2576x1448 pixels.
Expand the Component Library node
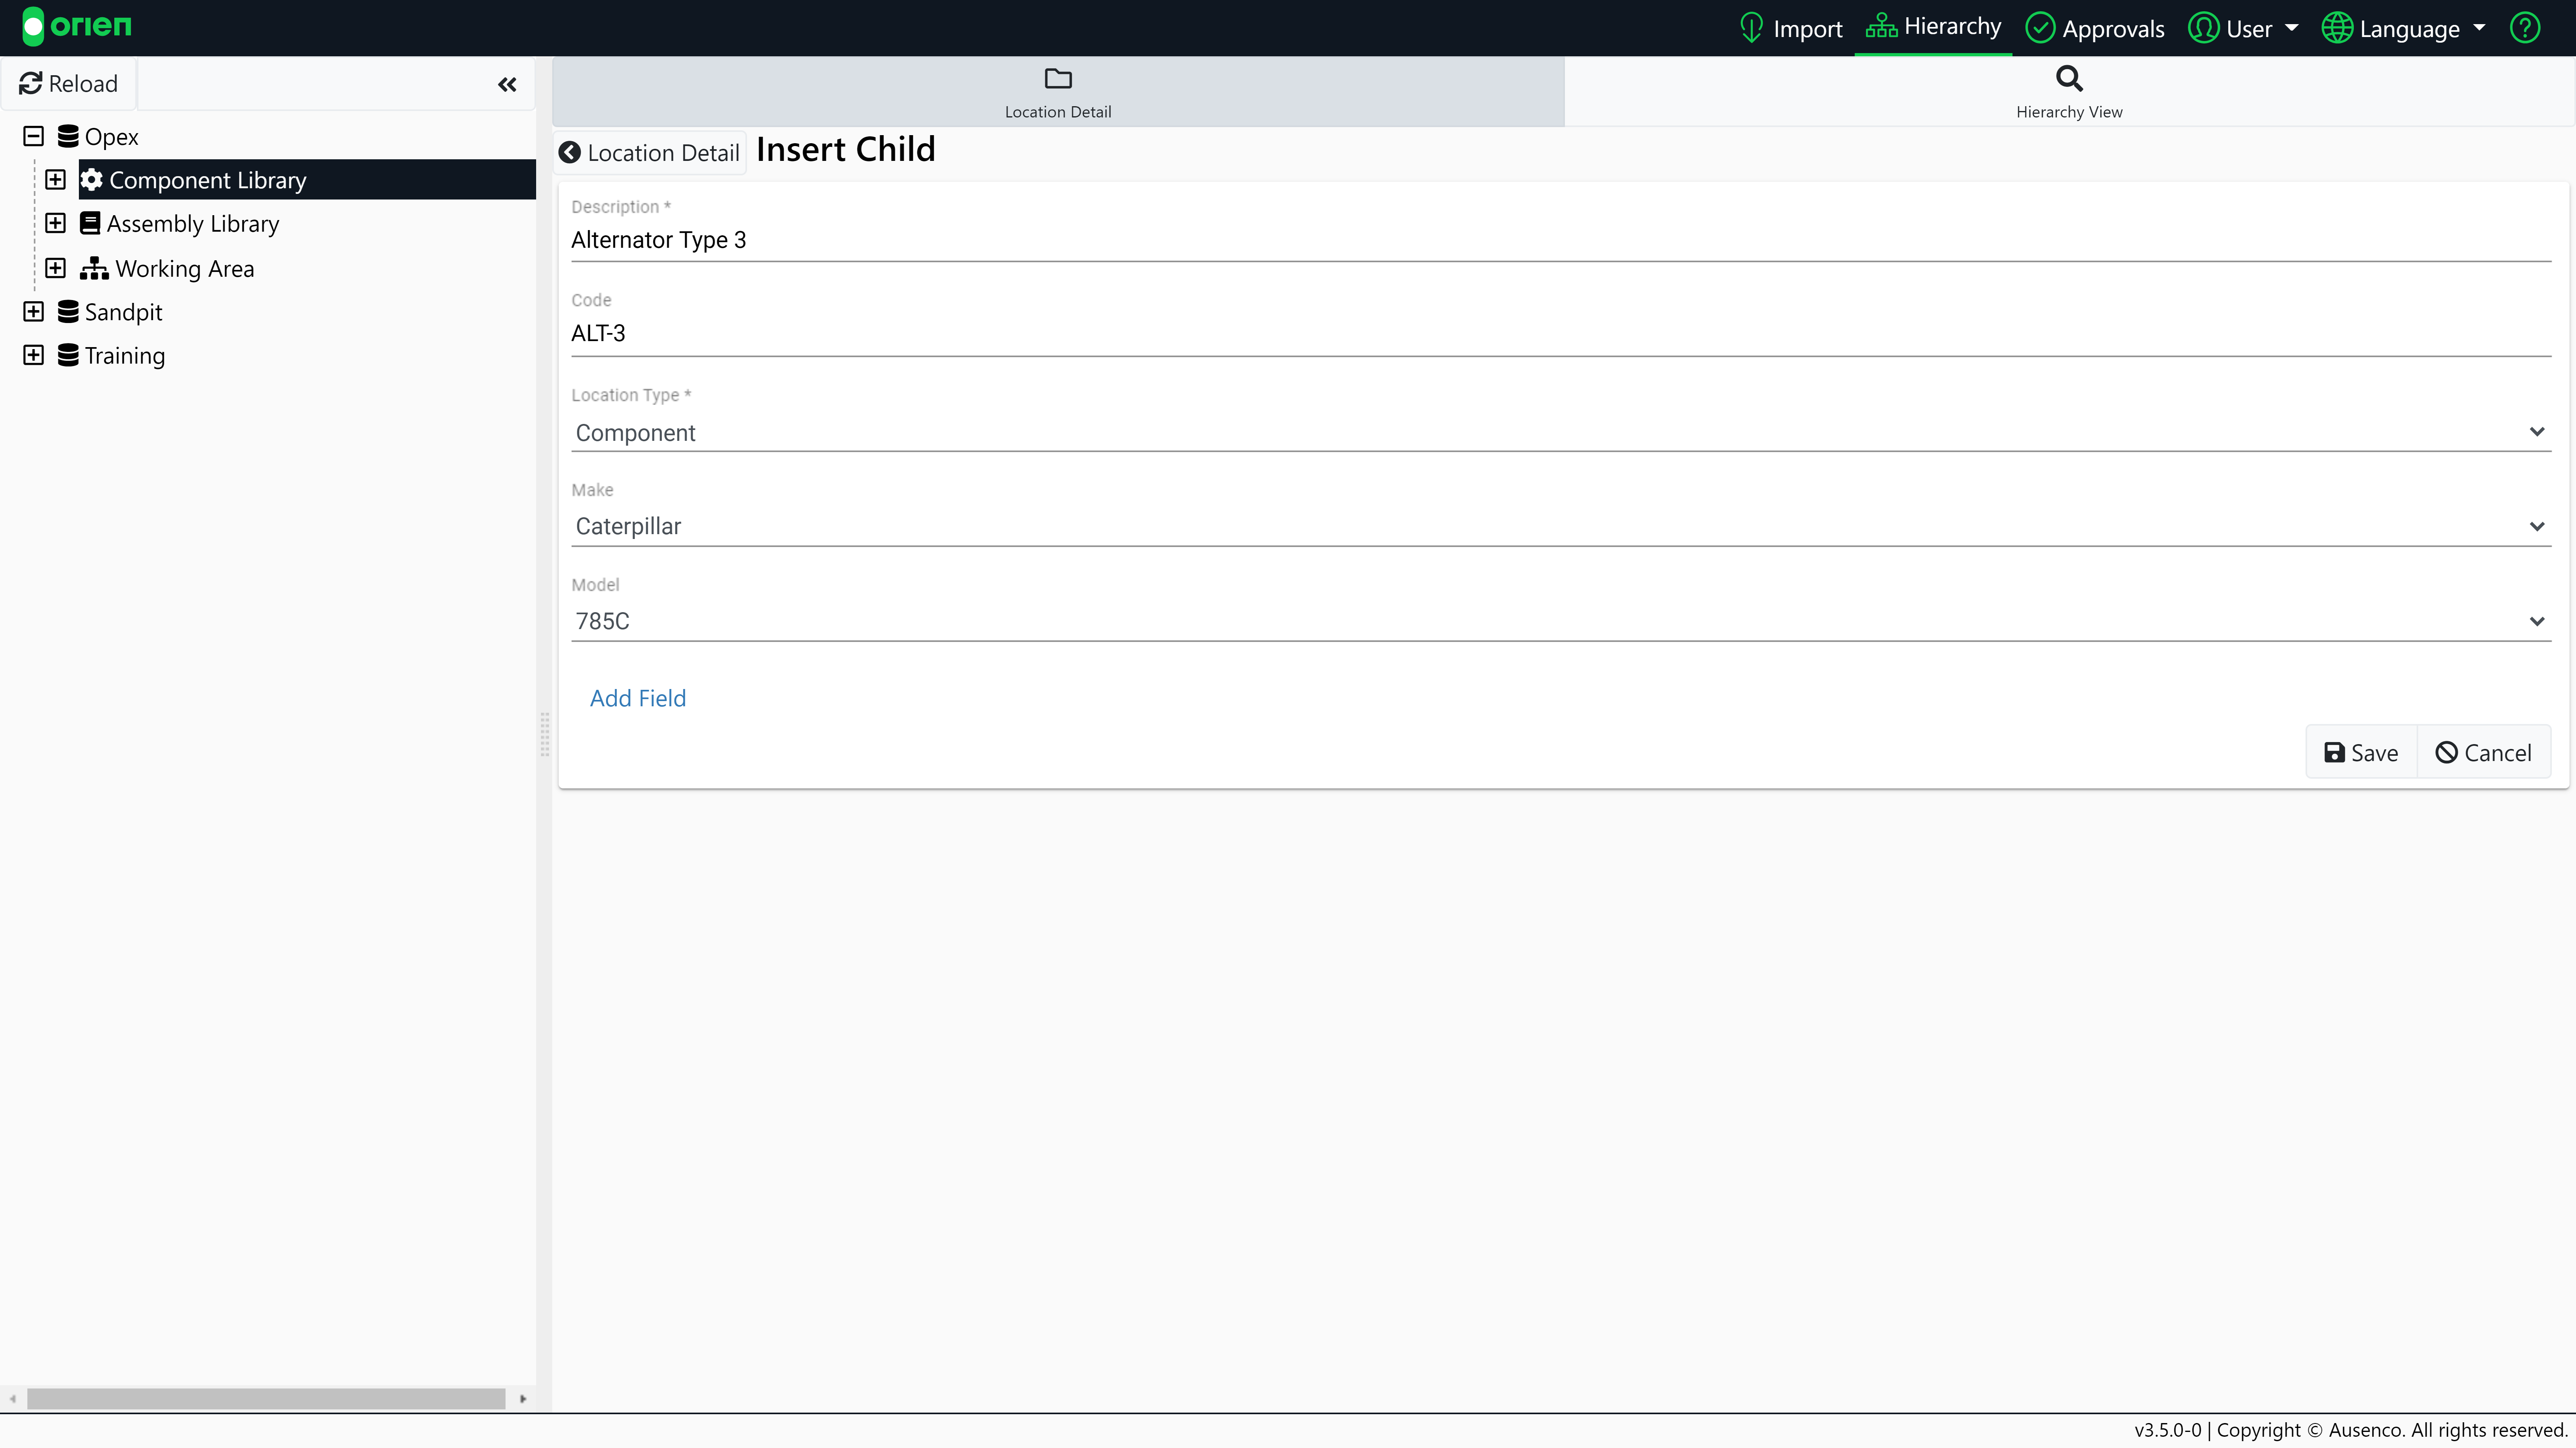pos(56,180)
